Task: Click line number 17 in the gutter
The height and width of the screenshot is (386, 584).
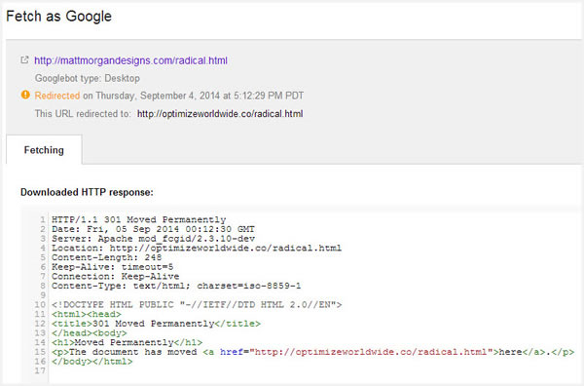Action: coord(40,370)
